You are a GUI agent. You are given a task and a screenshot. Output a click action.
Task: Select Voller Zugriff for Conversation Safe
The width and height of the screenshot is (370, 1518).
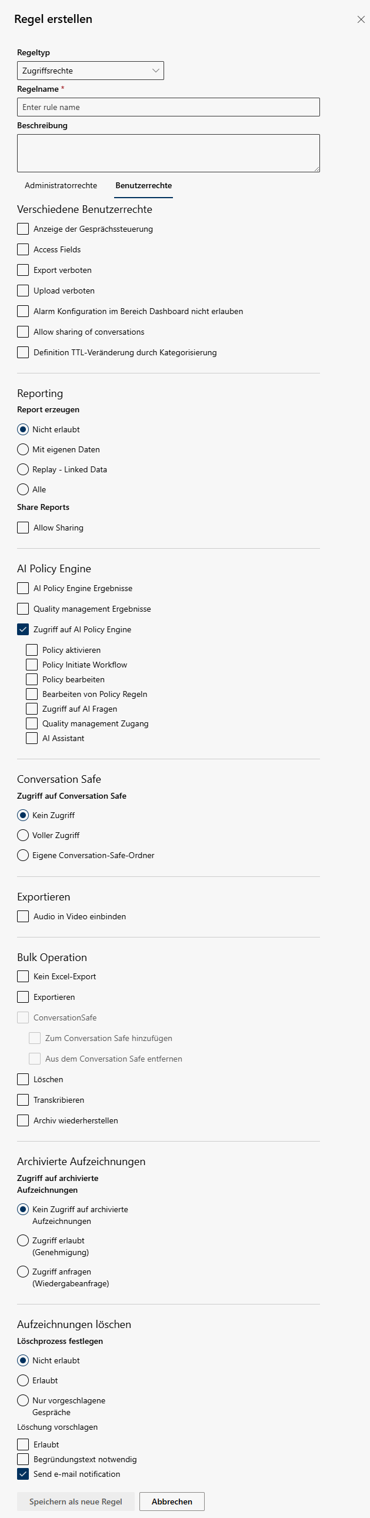(x=23, y=836)
